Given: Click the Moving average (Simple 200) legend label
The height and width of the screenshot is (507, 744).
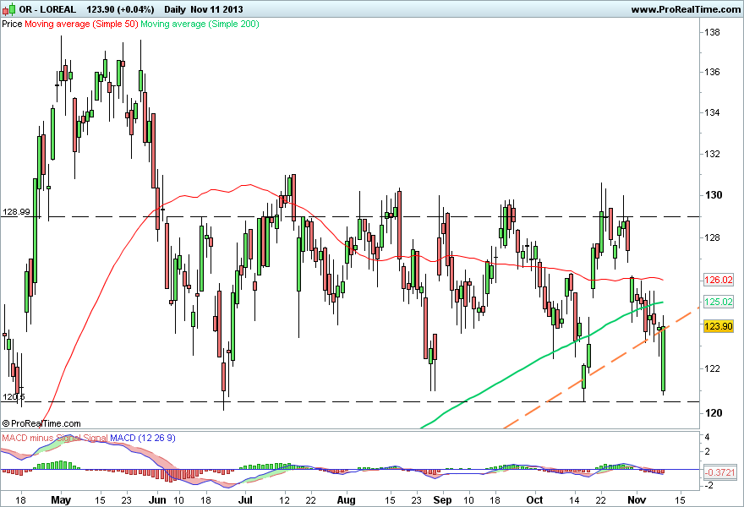Looking at the screenshot, I should tap(200, 24).
